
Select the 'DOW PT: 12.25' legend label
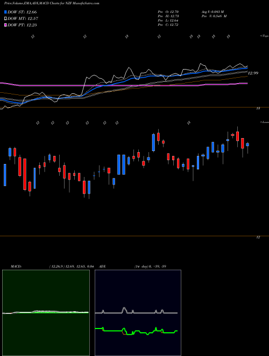(22, 25)
